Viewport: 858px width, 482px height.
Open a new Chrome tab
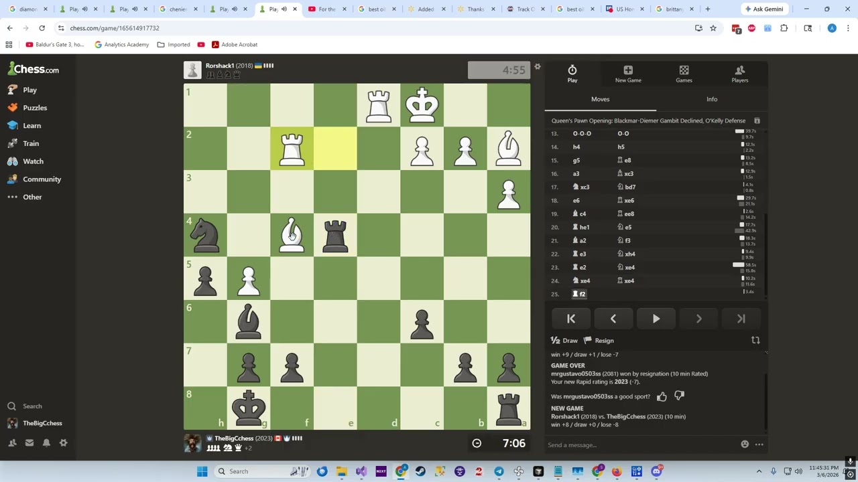click(x=708, y=9)
